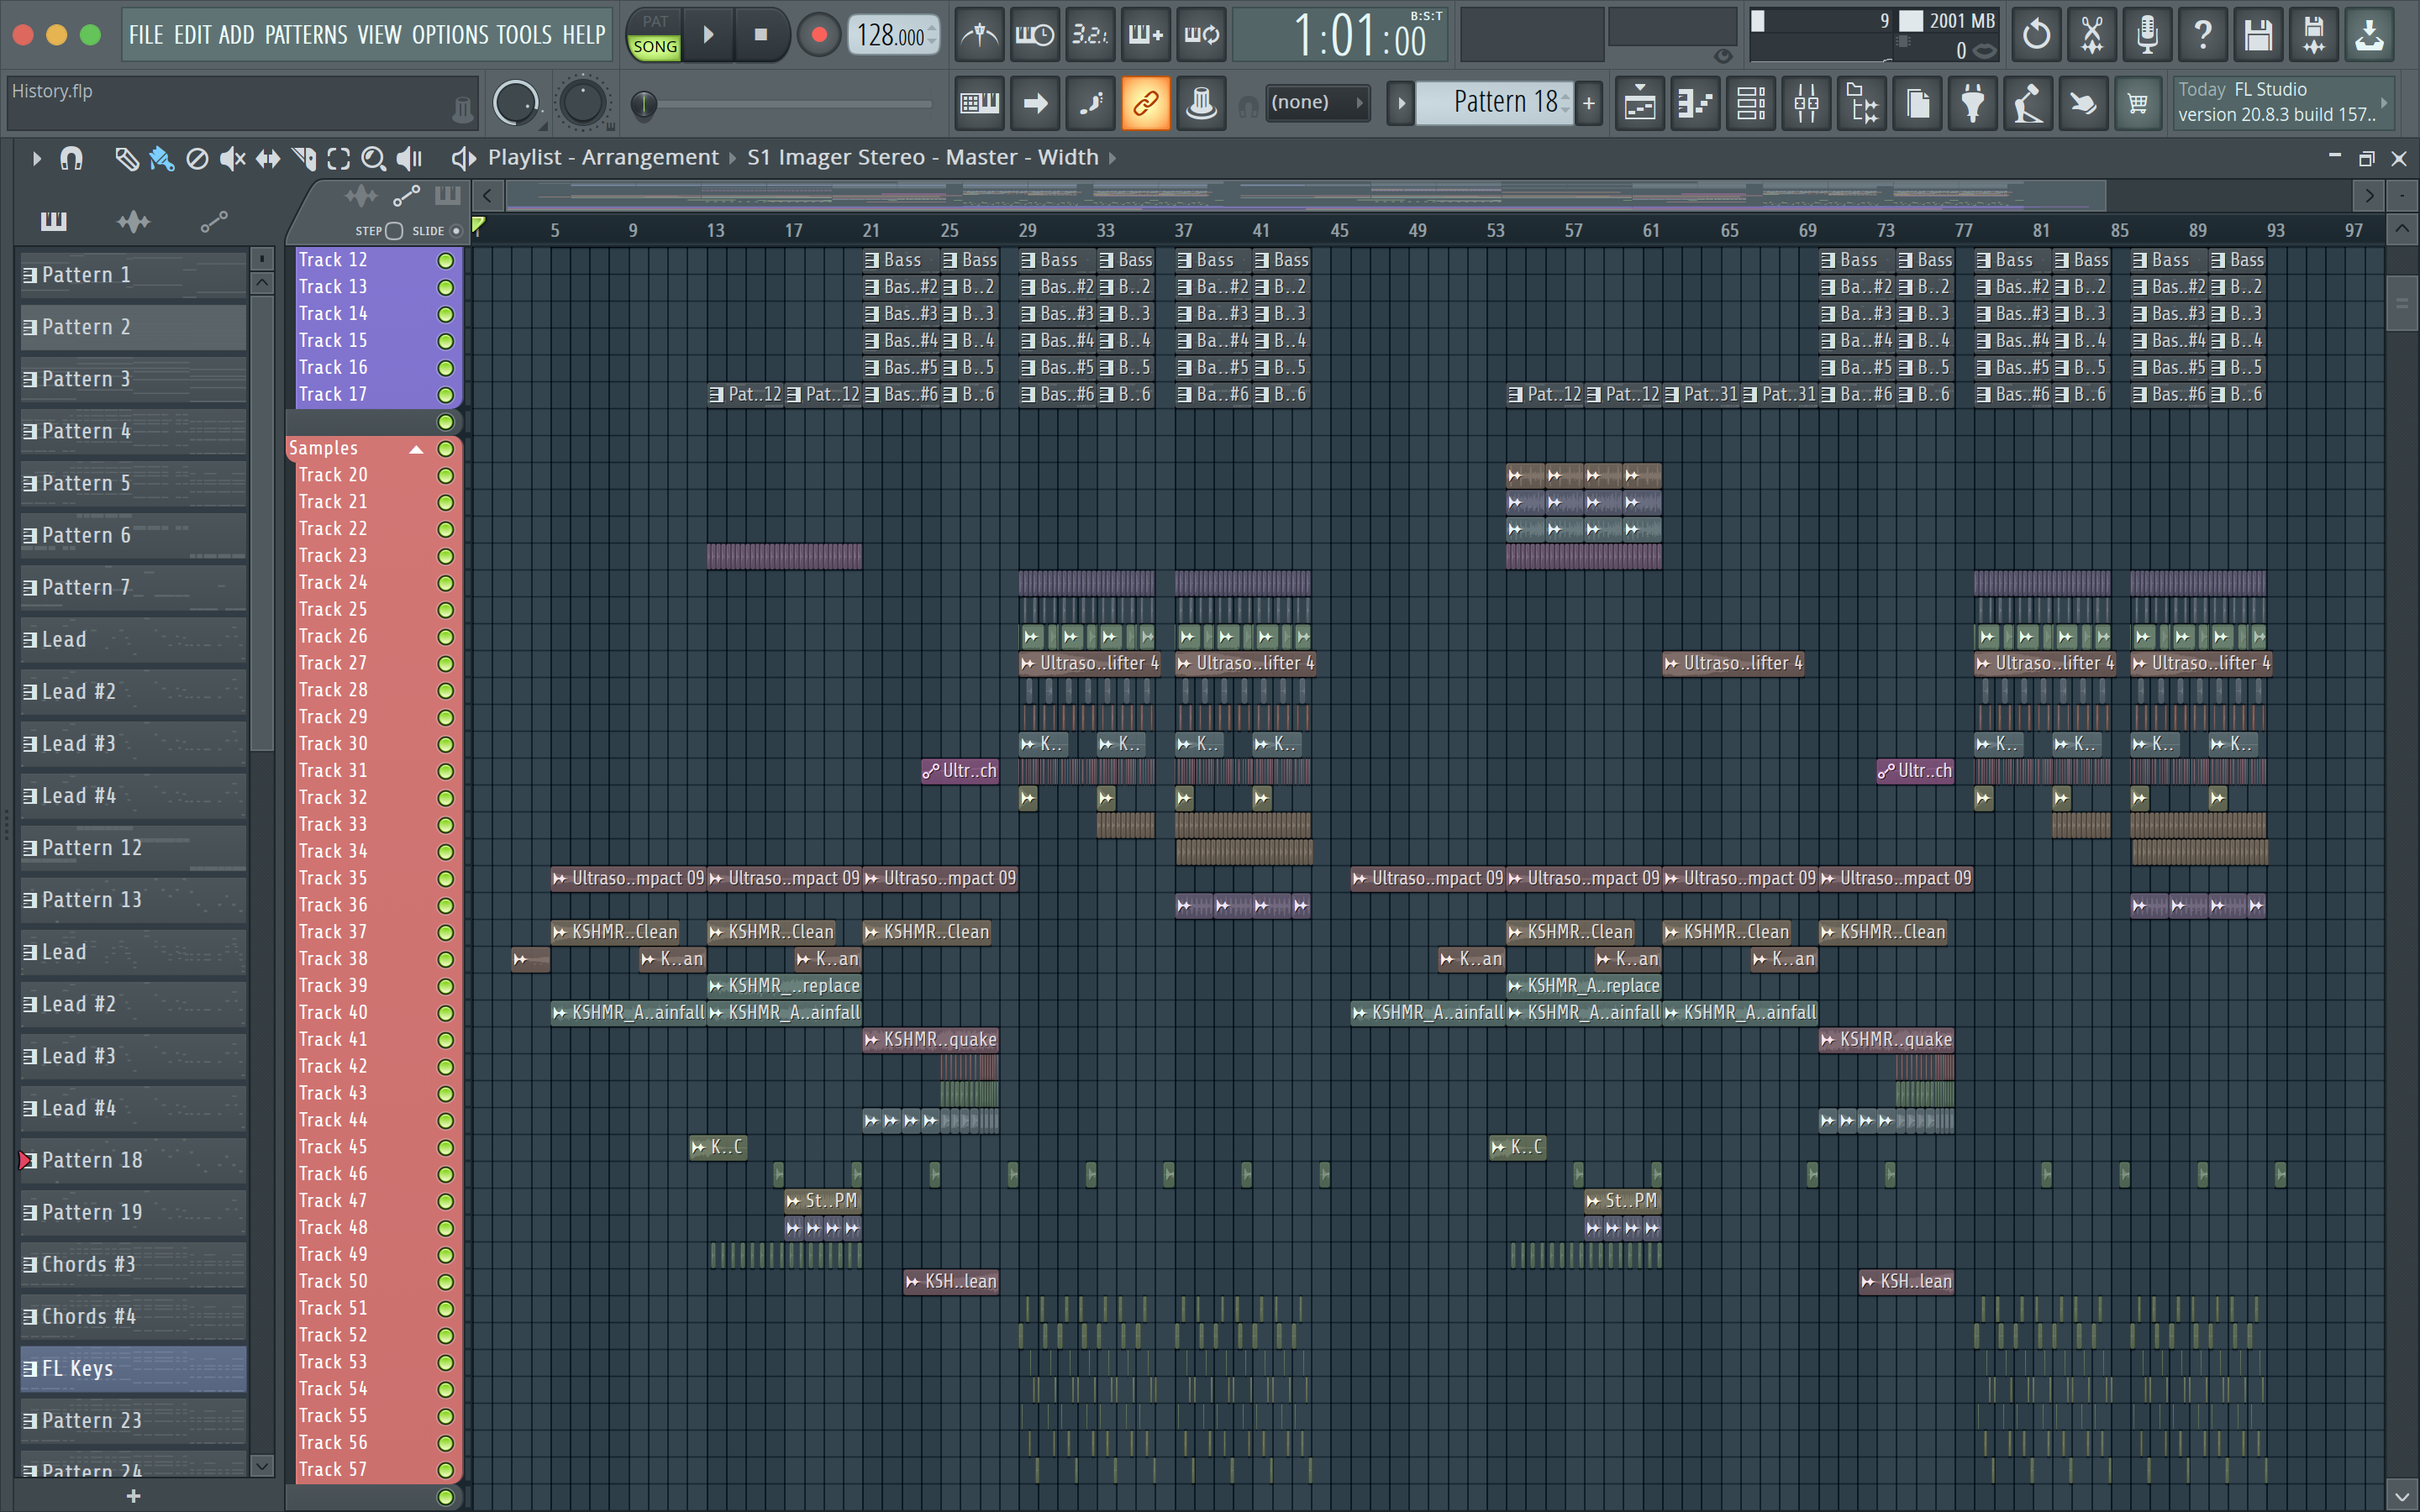Open the TOOLS menu
Screen dimensions: 2420x1512
[524, 35]
